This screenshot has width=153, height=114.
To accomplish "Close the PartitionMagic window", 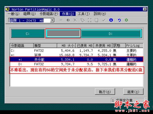I will 145,9.
